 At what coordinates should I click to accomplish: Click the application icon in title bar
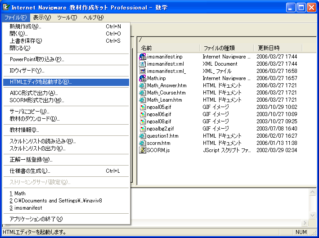6,7
